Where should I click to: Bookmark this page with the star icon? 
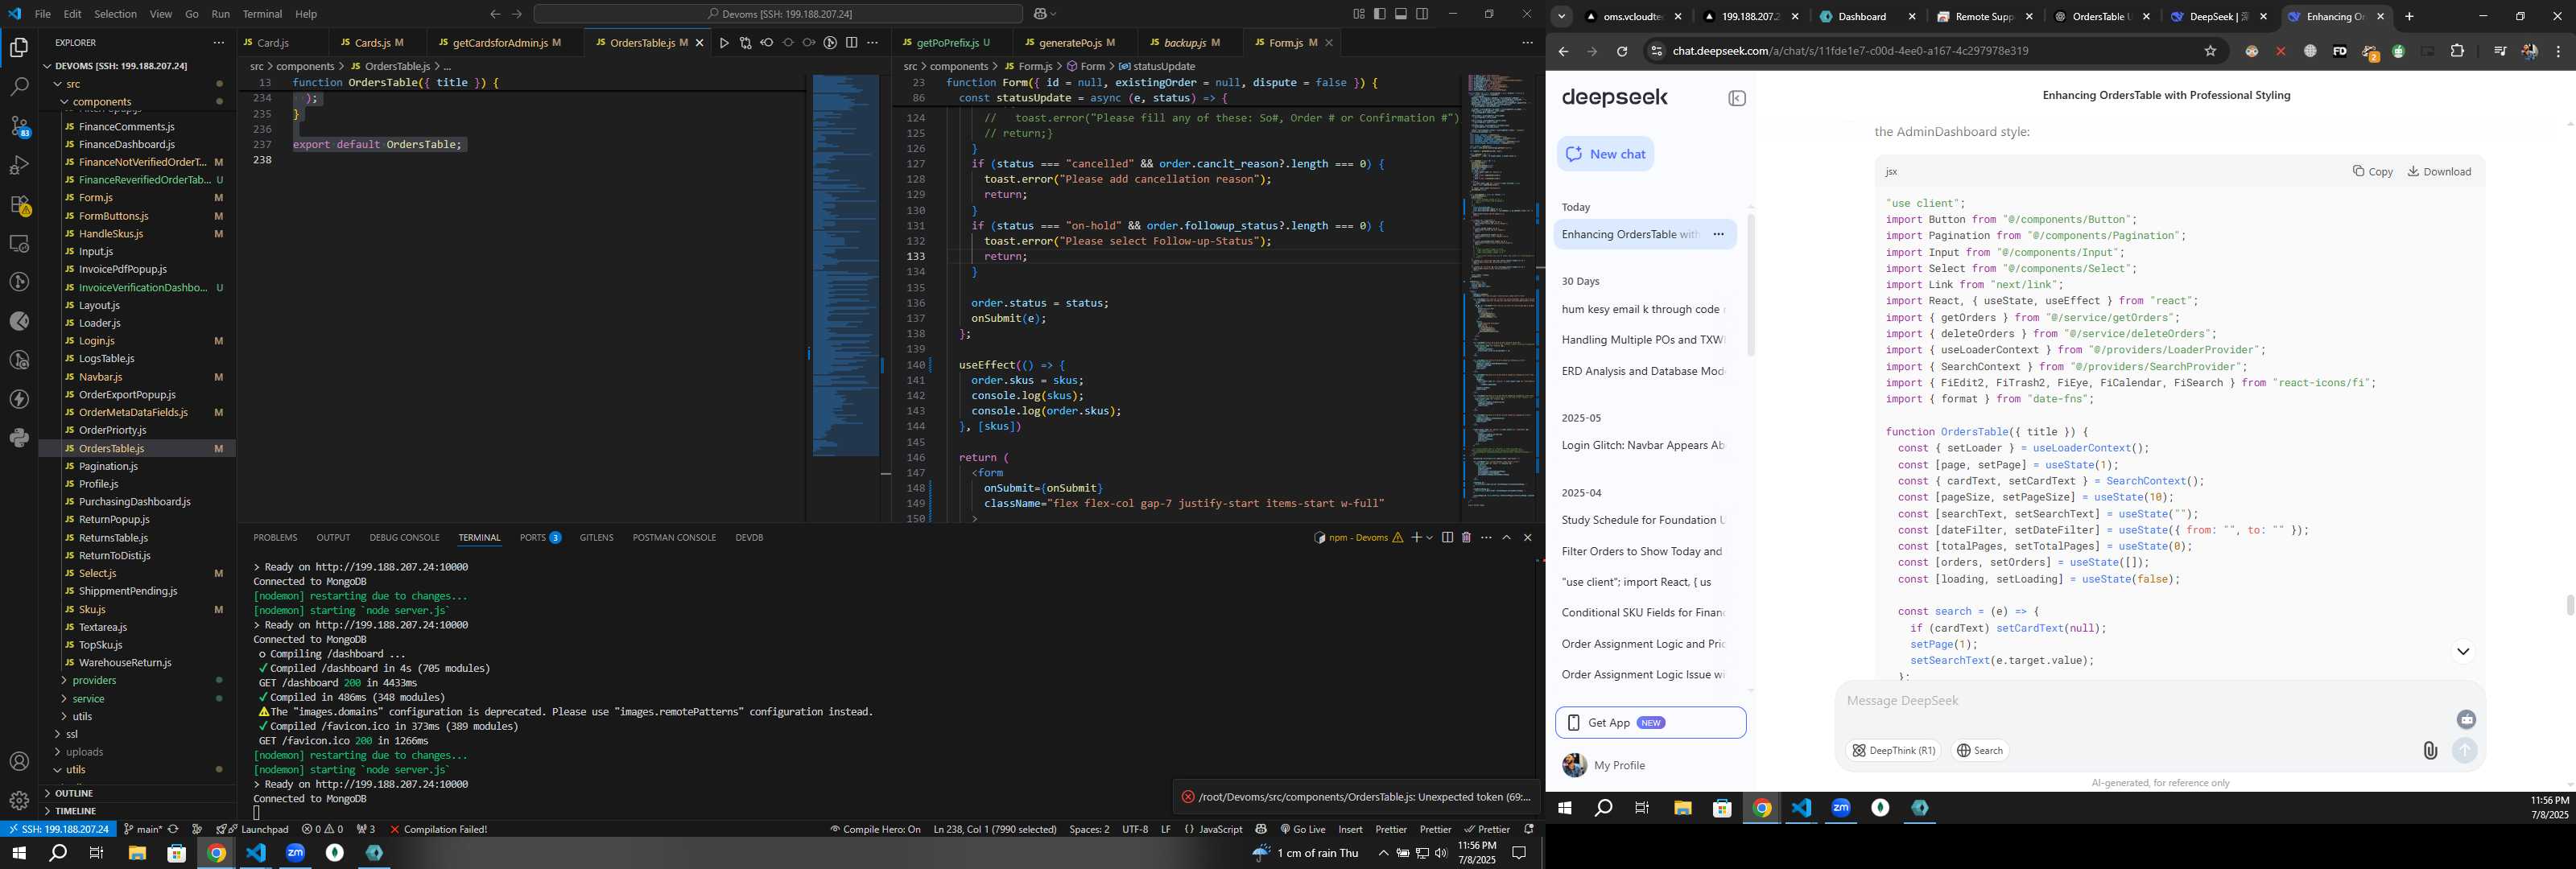pos(2210,52)
